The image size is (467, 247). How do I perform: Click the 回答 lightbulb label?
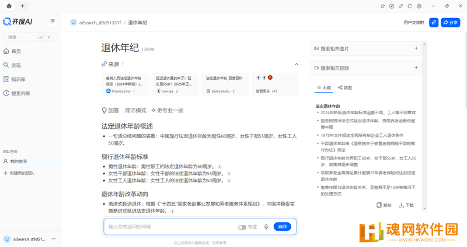pos(110,110)
